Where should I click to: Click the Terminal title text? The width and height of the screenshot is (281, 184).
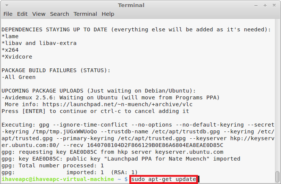click(131, 5)
